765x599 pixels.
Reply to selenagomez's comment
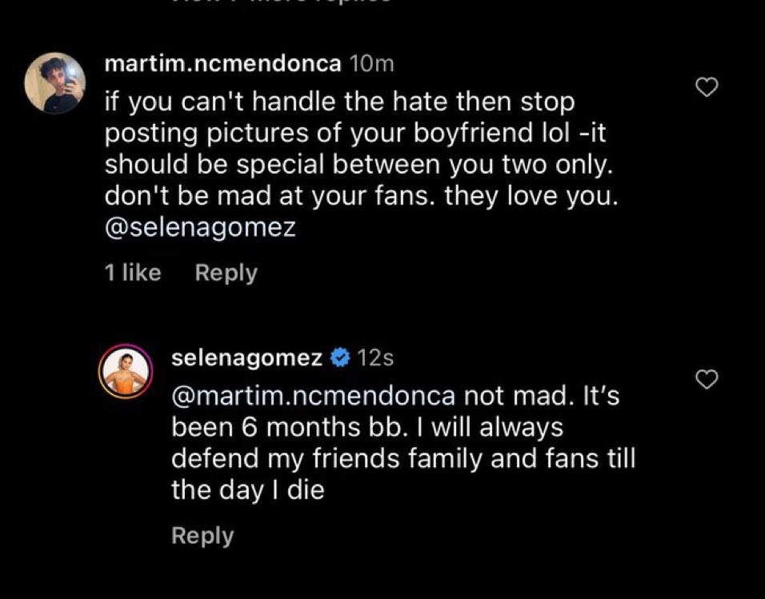pos(202,536)
